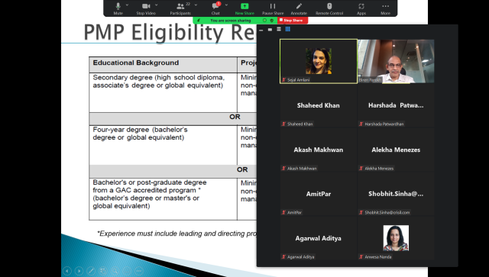Stop Video using the camera icon

[x=146, y=8]
